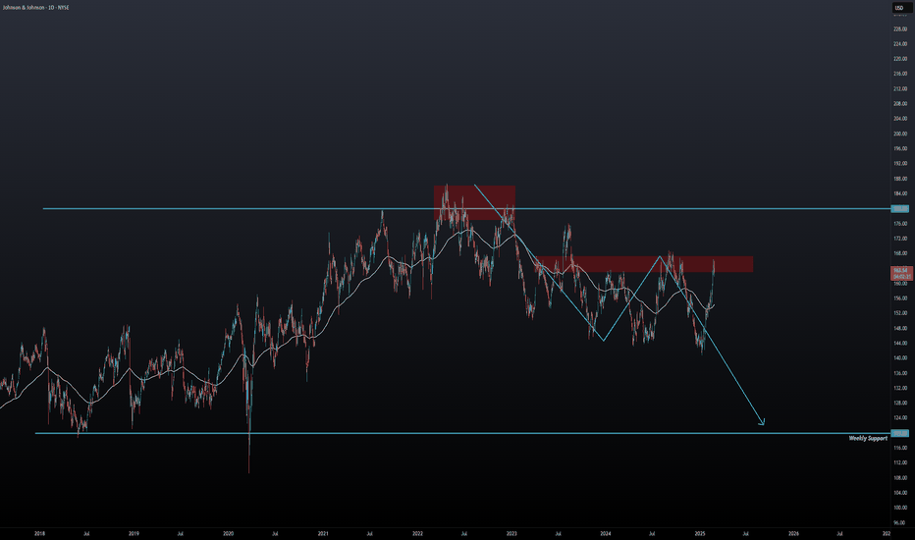Viewport: 915px width, 540px height.
Task: Click the 124.00 price axis label
Action: click(x=900, y=418)
